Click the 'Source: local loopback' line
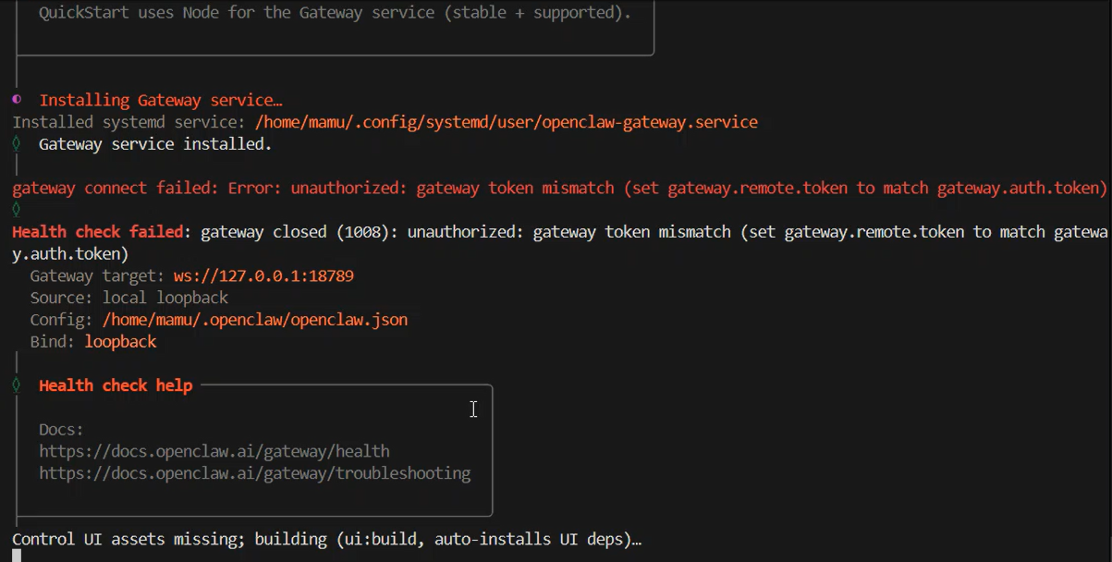This screenshot has height=562, width=1112. click(x=128, y=298)
